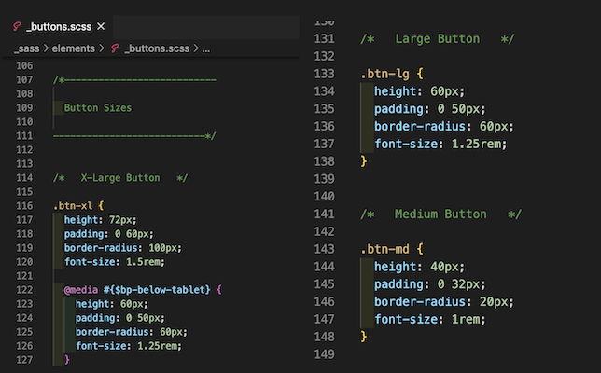Open the breadcrumb ellipsis symbol list
The height and width of the screenshot is (373, 601).
click(206, 49)
